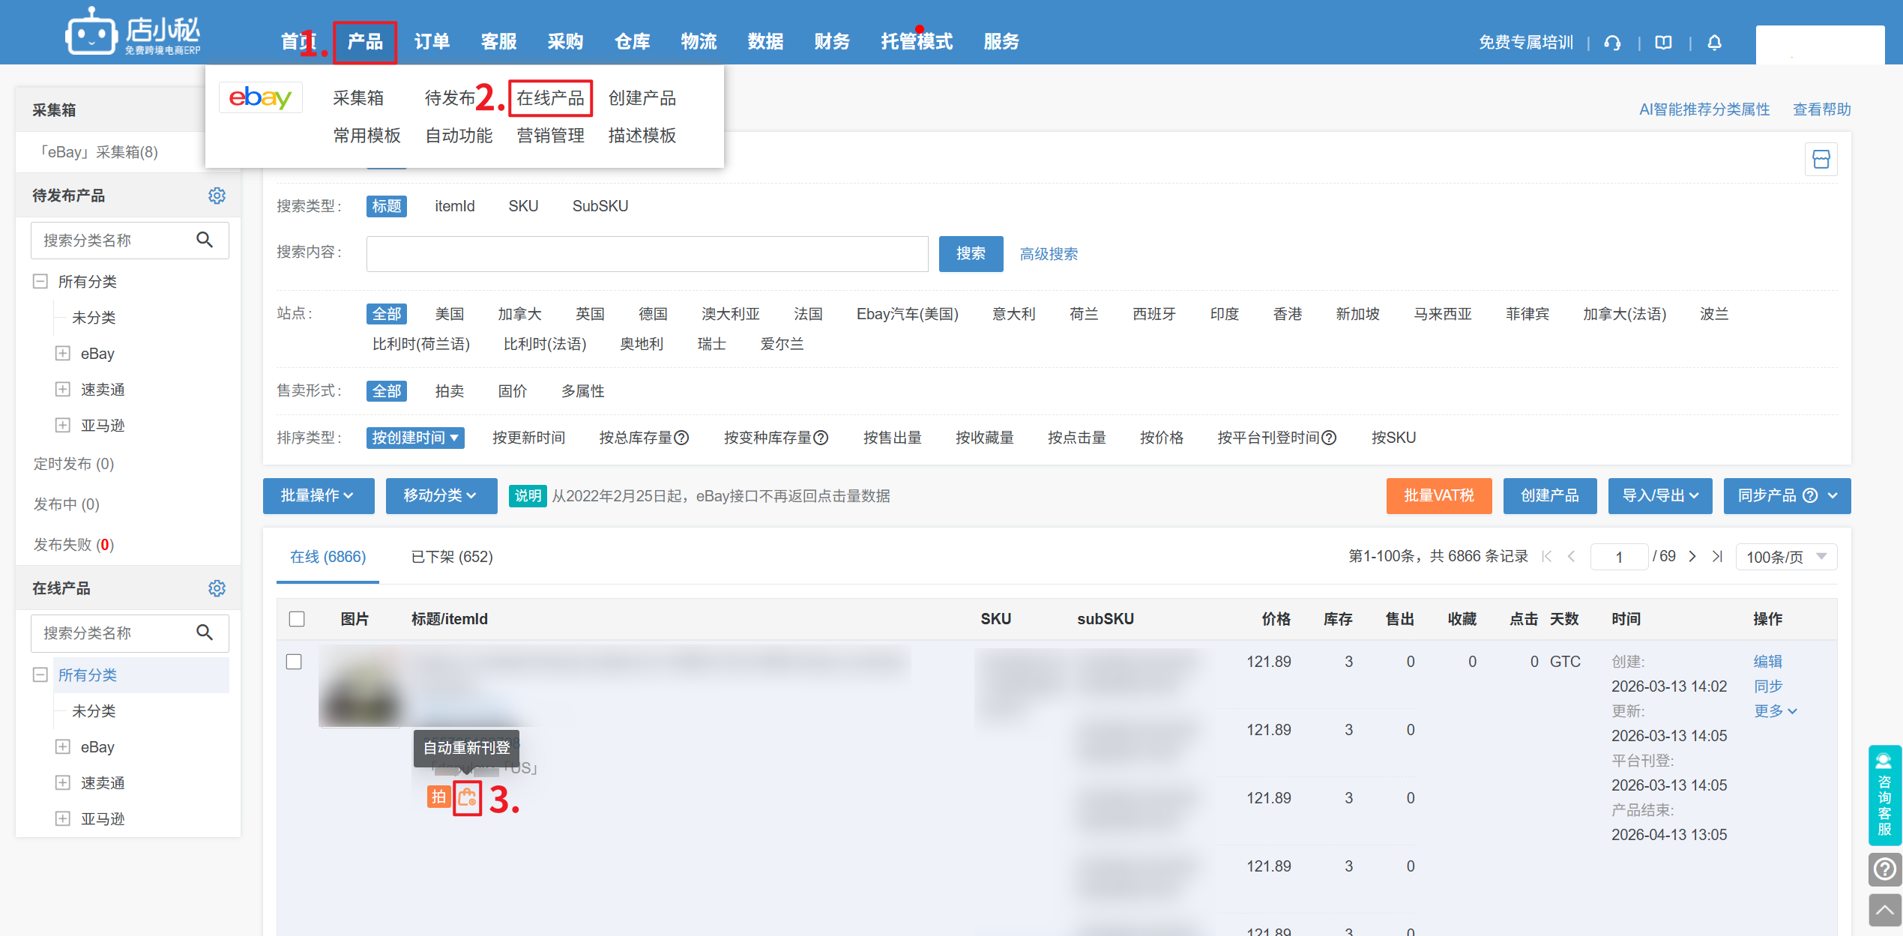This screenshot has width=1903, height=936.
Task: Click the blue 搜索 button
Action: coord(971,253)
